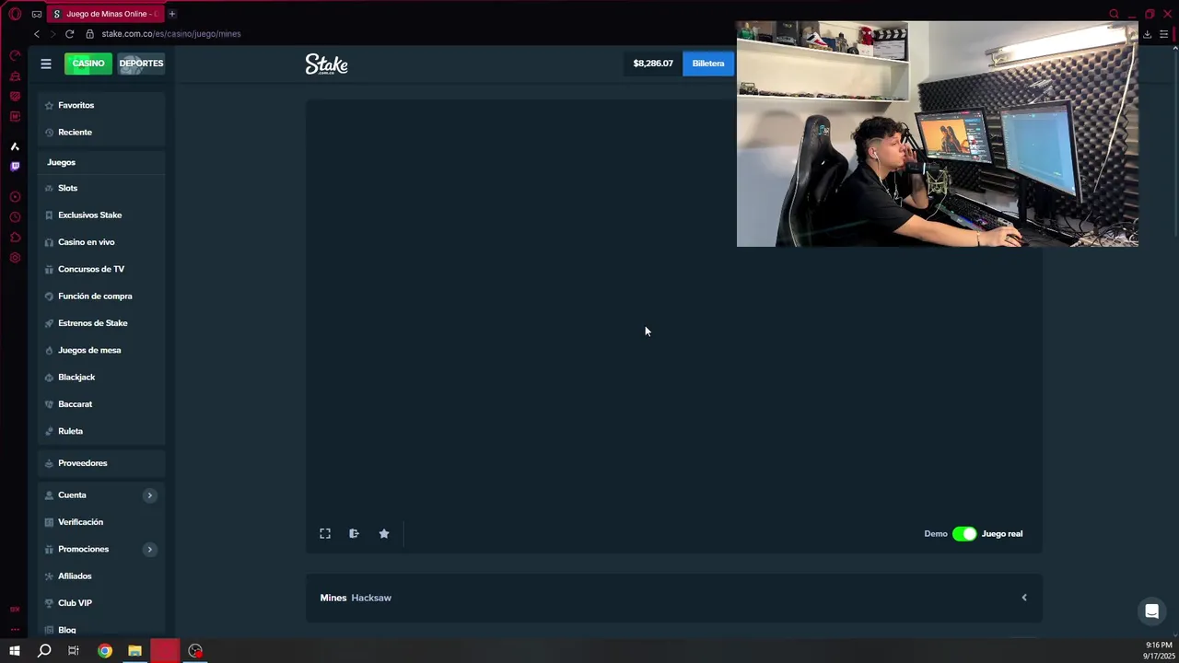Click the Billetera button
The image size is (1179, 663).
(708, 64)
